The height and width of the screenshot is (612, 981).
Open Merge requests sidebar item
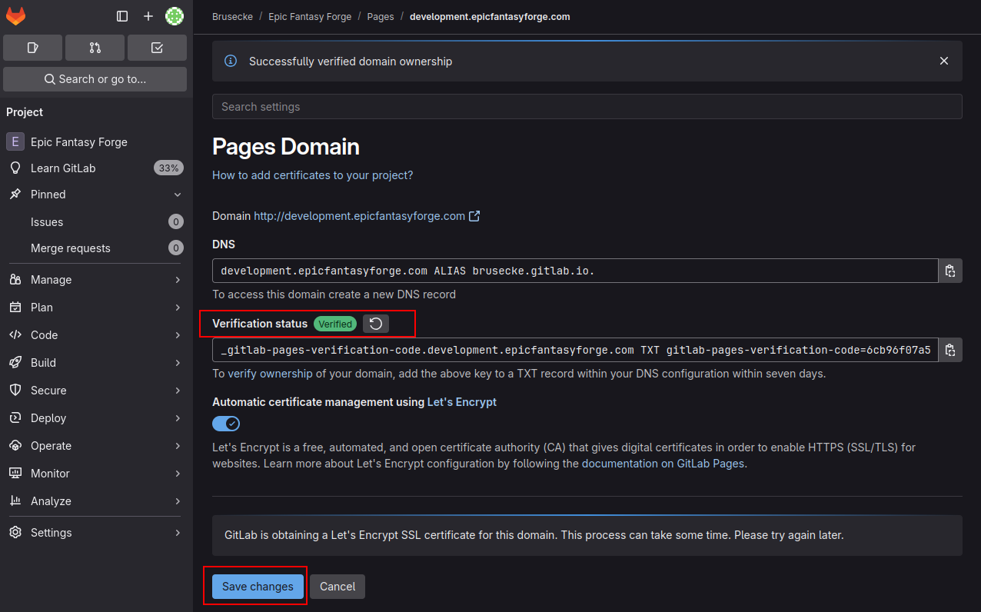[x=95, y=248]
